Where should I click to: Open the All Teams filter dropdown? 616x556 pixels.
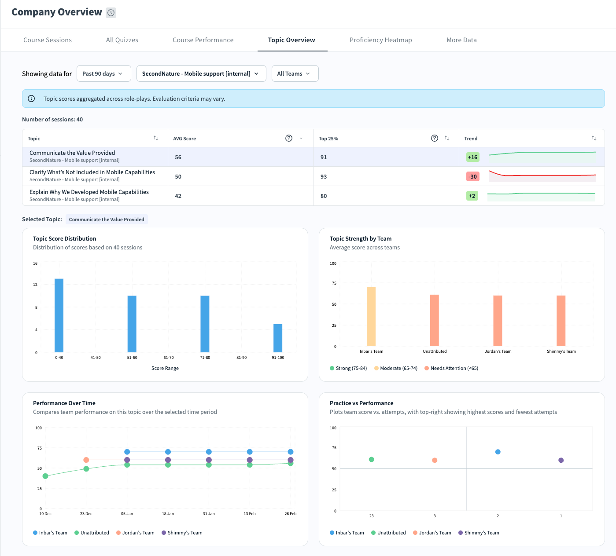click(295, 73)
